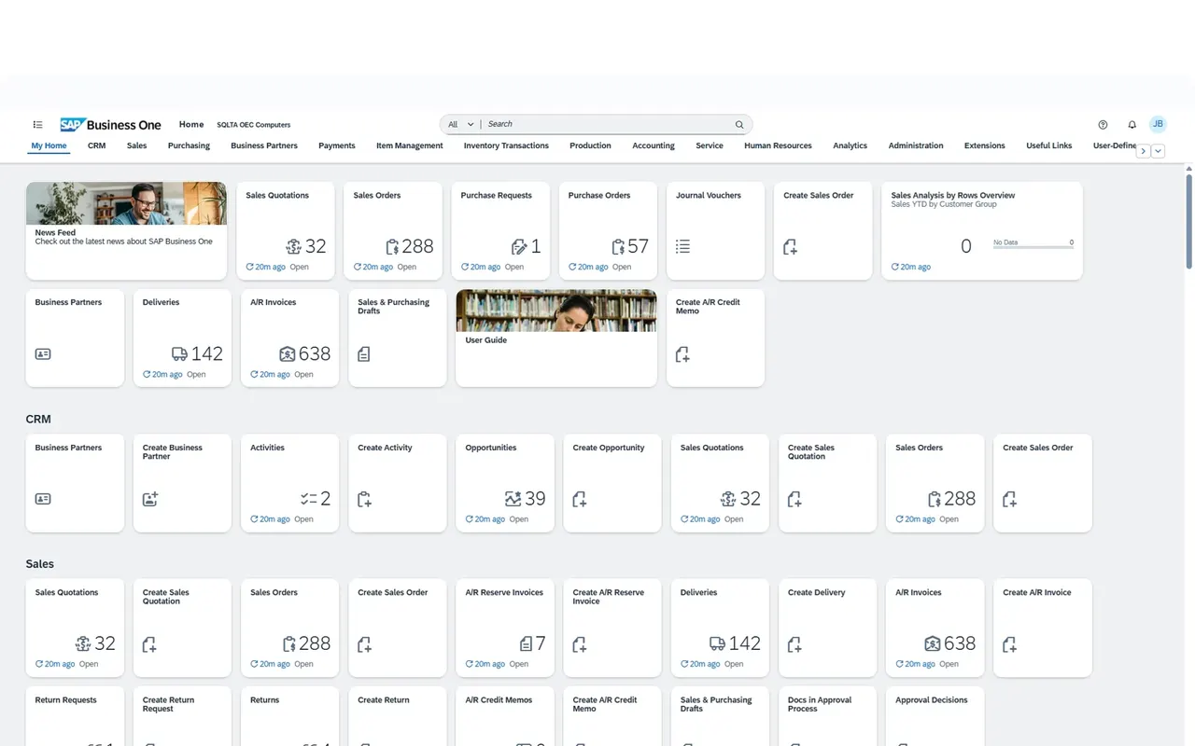Open the Create Return tile
The height and width of the screenshot is (746, 1195).
398,716
